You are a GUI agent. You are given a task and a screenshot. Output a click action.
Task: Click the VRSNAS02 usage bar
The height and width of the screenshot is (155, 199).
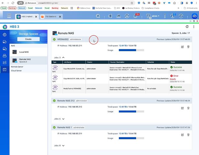coord(131,50)
